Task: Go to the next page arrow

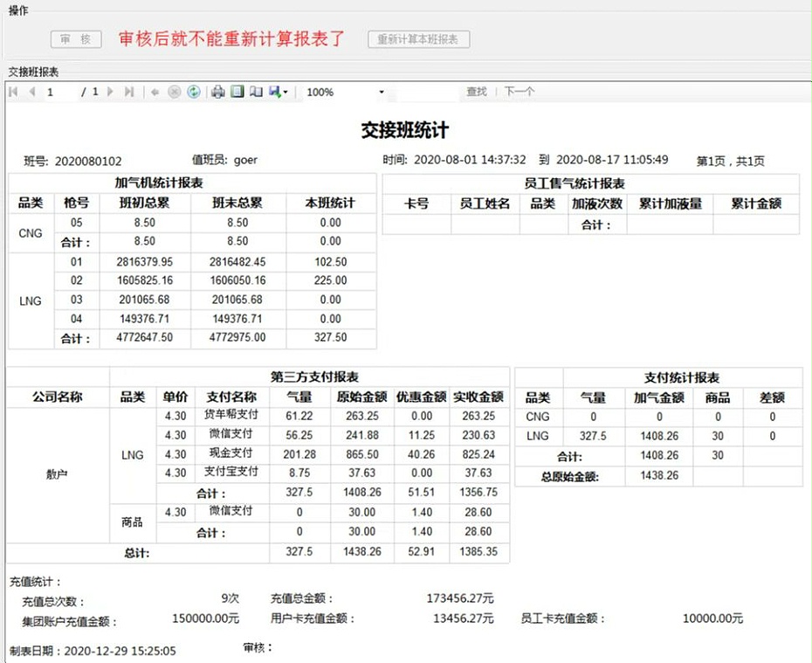Action: click(108, 92)
